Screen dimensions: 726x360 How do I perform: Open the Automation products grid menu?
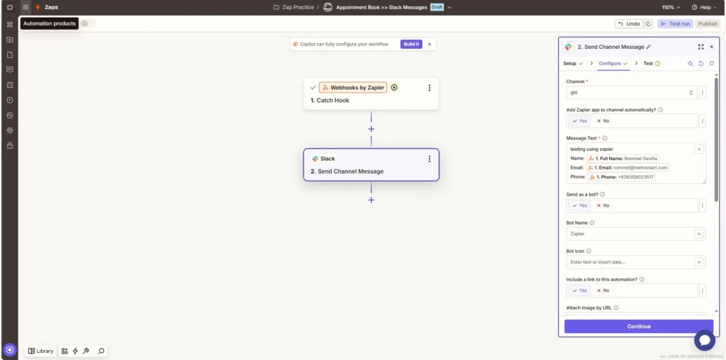click(x=26, y=7)
